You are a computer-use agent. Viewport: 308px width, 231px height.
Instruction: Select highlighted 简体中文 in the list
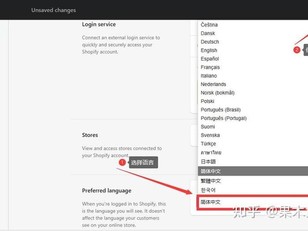pyautogui.click(x=253, y=171)
